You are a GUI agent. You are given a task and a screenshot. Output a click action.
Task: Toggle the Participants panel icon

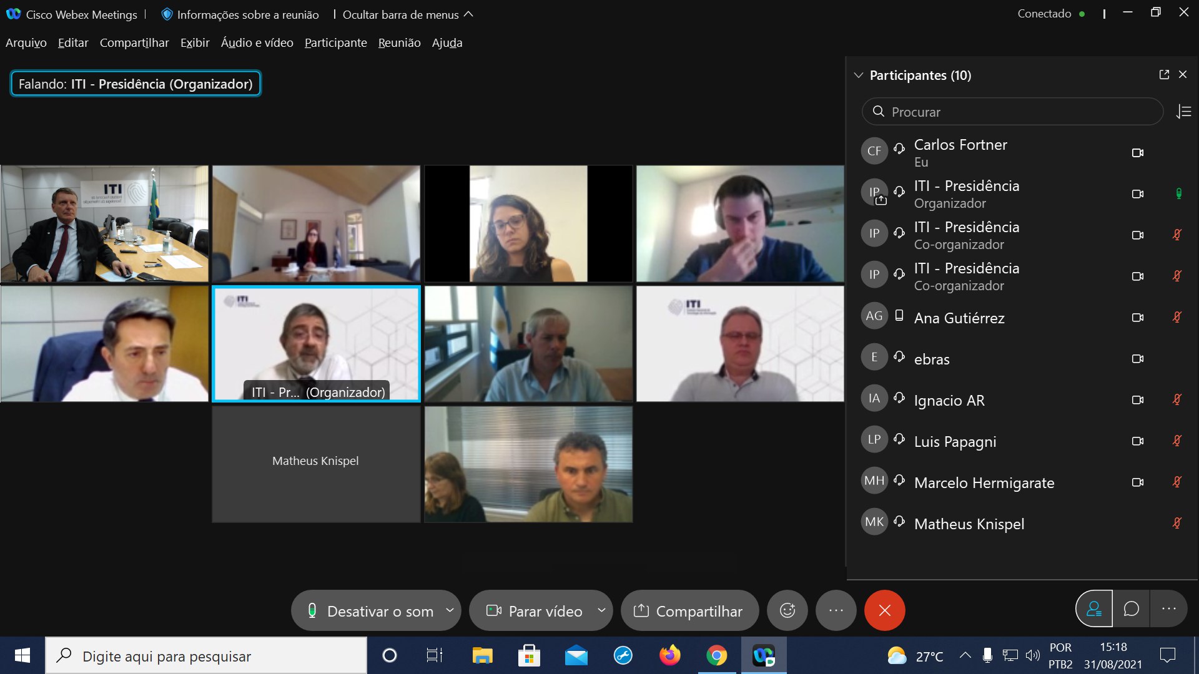1094,608
